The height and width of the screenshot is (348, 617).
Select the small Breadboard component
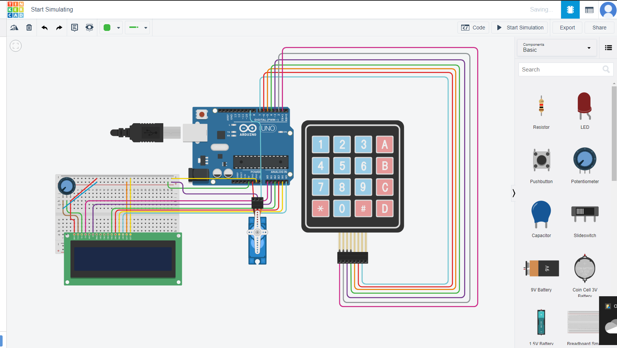(x=583, y=327)
